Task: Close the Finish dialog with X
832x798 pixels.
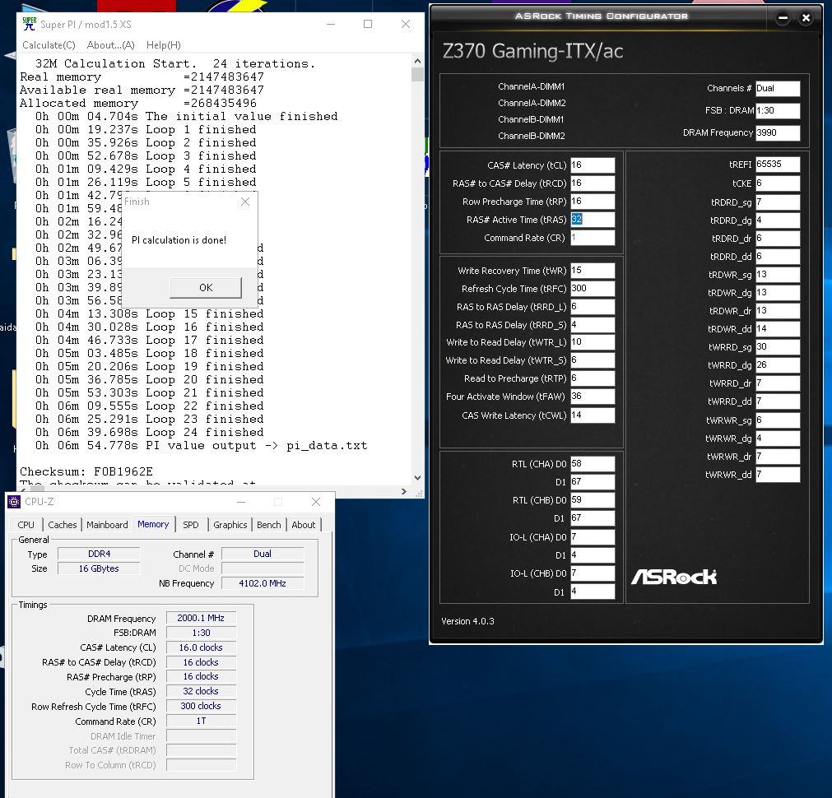Action: [x=244, y=202]
